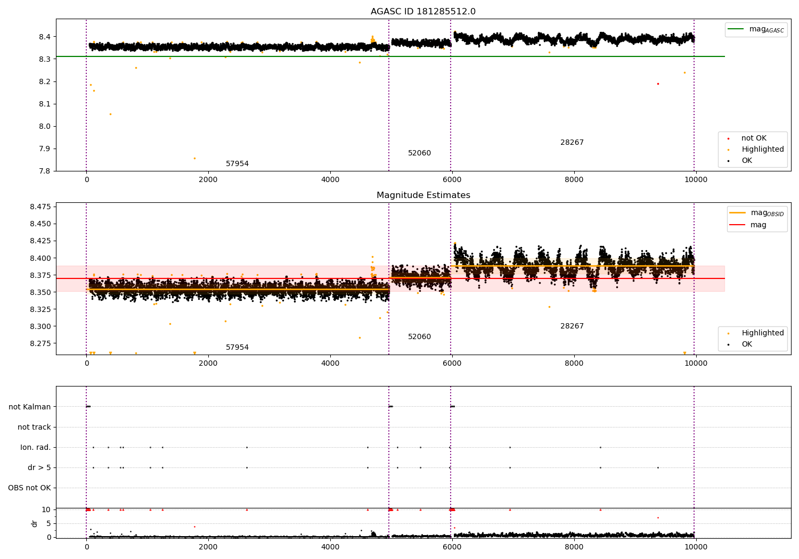The height and width of the screenshot is (559, 799).
Task: Select the mag AGASC legend entry
Action: [x=756, y=30]
